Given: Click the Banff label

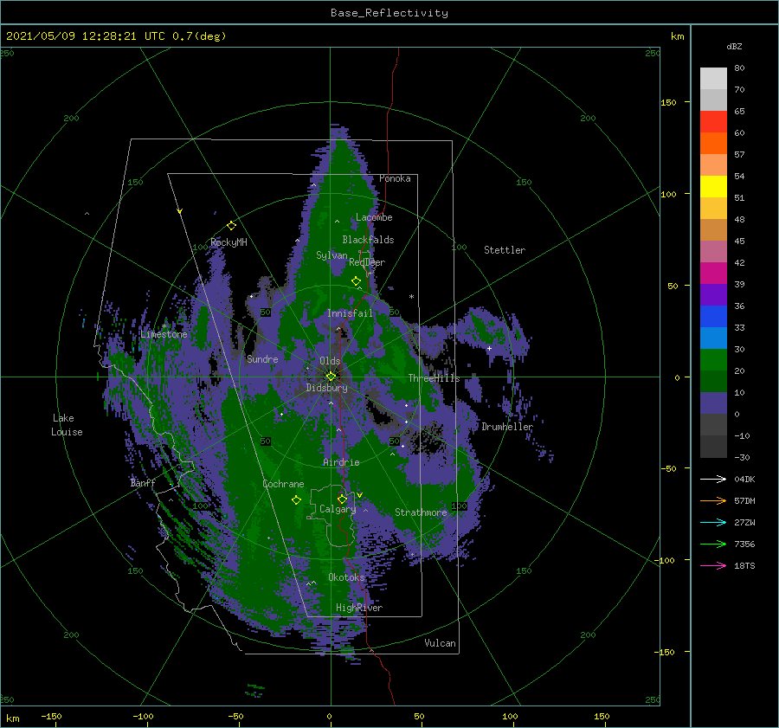Looking at the screenshot, I should pyautogui.click(x=143, y=482).
